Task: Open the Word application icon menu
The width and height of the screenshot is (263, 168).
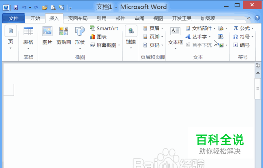Action: click(x=6, y=7)
